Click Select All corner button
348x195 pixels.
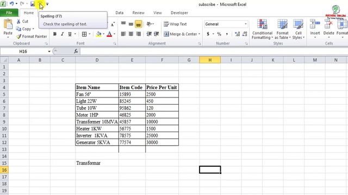(x=4, y=60)
